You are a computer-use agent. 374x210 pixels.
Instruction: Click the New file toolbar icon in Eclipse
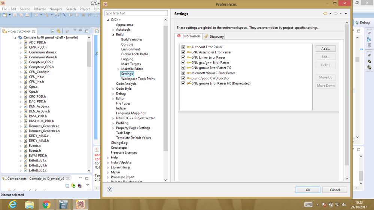[x=5, y=15]
